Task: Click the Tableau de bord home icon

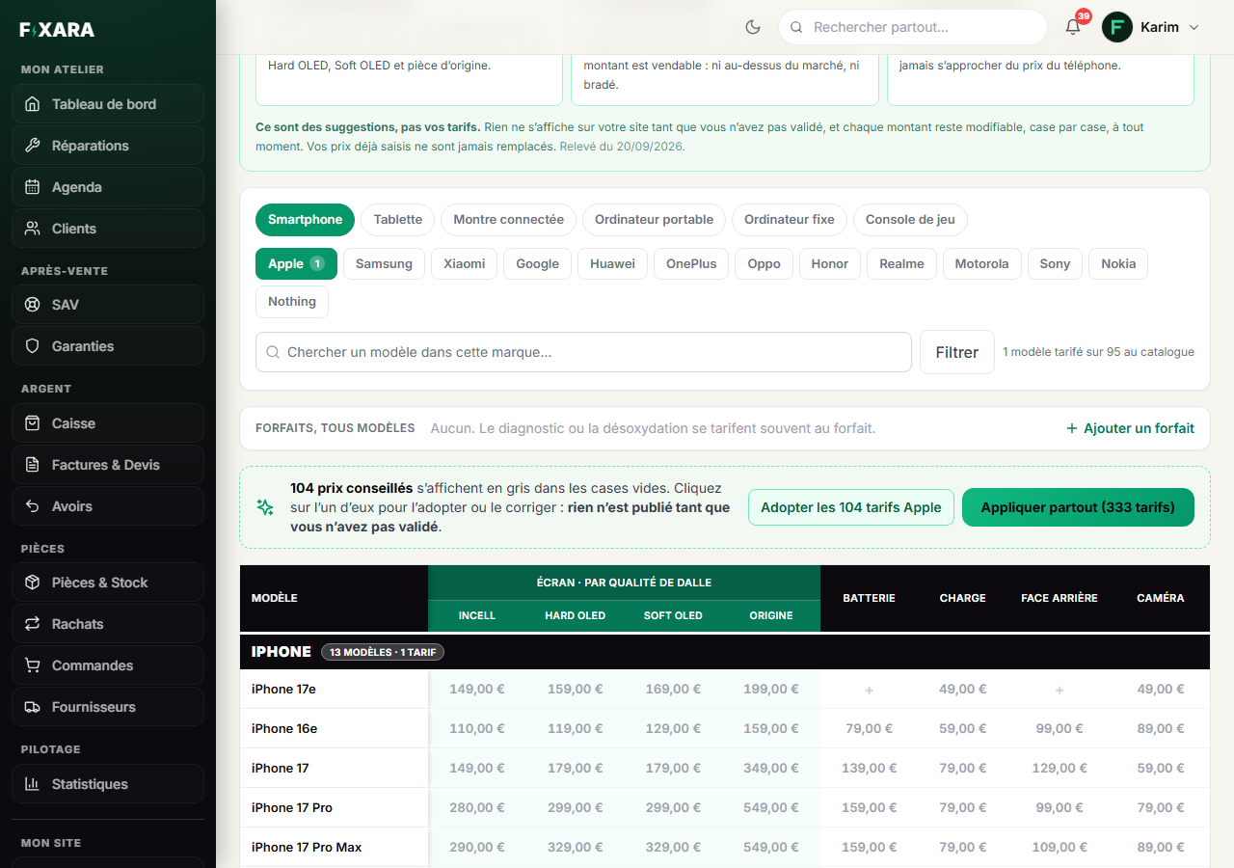Action: [33, 104]
